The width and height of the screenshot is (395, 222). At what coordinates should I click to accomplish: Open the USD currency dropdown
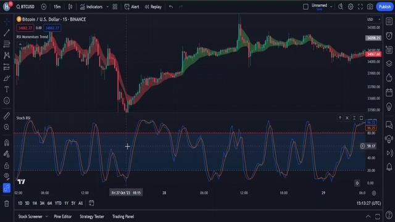pyautogui.click(x=373, y=19)
